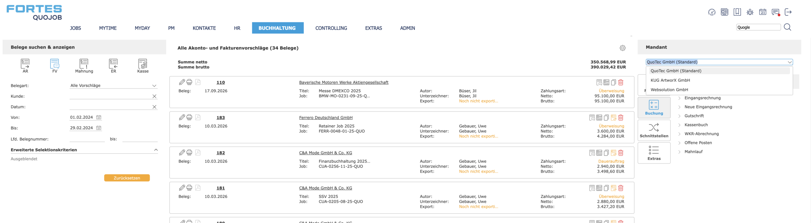Expand WKR-Abrechnung entry
The image size is (811, 223).
pyautogui.click(x=679, y=134)
